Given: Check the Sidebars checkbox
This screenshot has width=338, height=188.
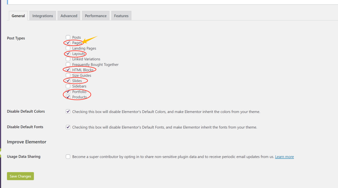Looking at the screenshot, I should pyautogui.click(x=68, y=86).
